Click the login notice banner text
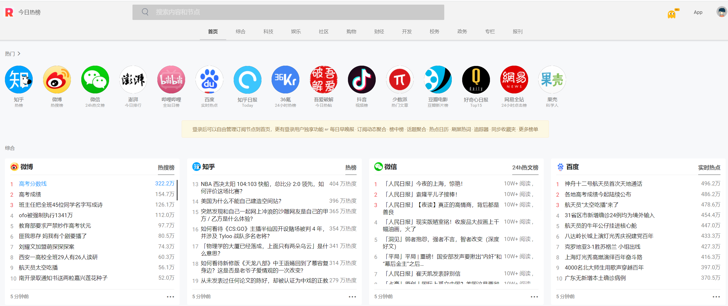 [365, 129]
